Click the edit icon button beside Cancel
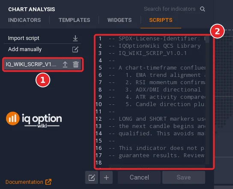This screenshot has height=189, width=233. coord(92,177)
